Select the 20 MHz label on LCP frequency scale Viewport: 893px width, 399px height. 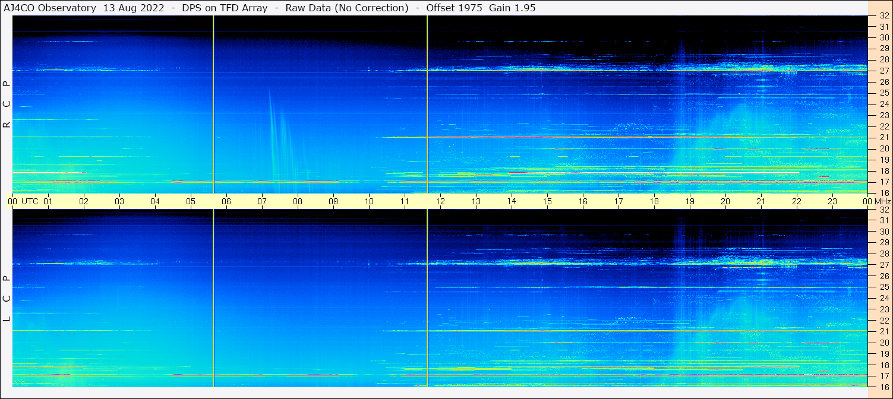[883, 342]
